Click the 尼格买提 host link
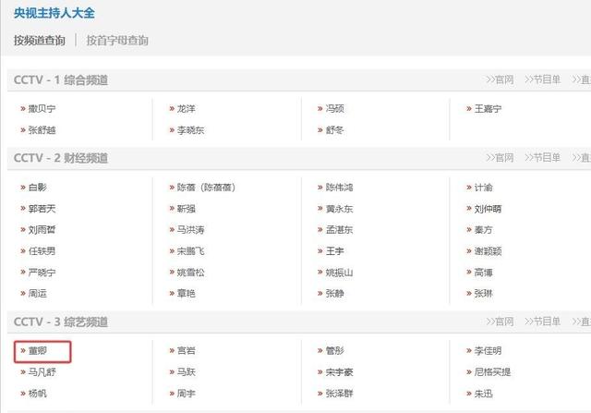Image resolution: width=591 pixels, height=413 pixels. [492, 372]
